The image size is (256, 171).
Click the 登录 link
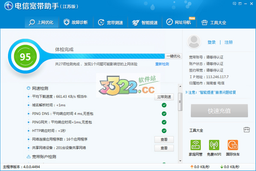212,42
